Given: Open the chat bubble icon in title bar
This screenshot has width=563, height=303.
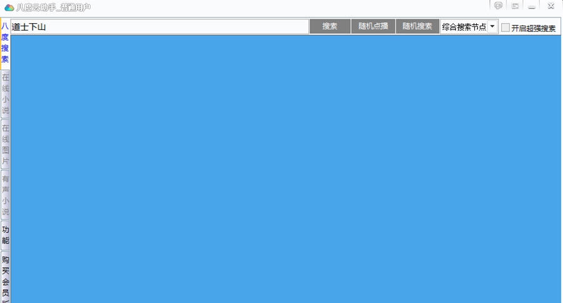Looking at the screenshot, I should click(x=498, y=6).
